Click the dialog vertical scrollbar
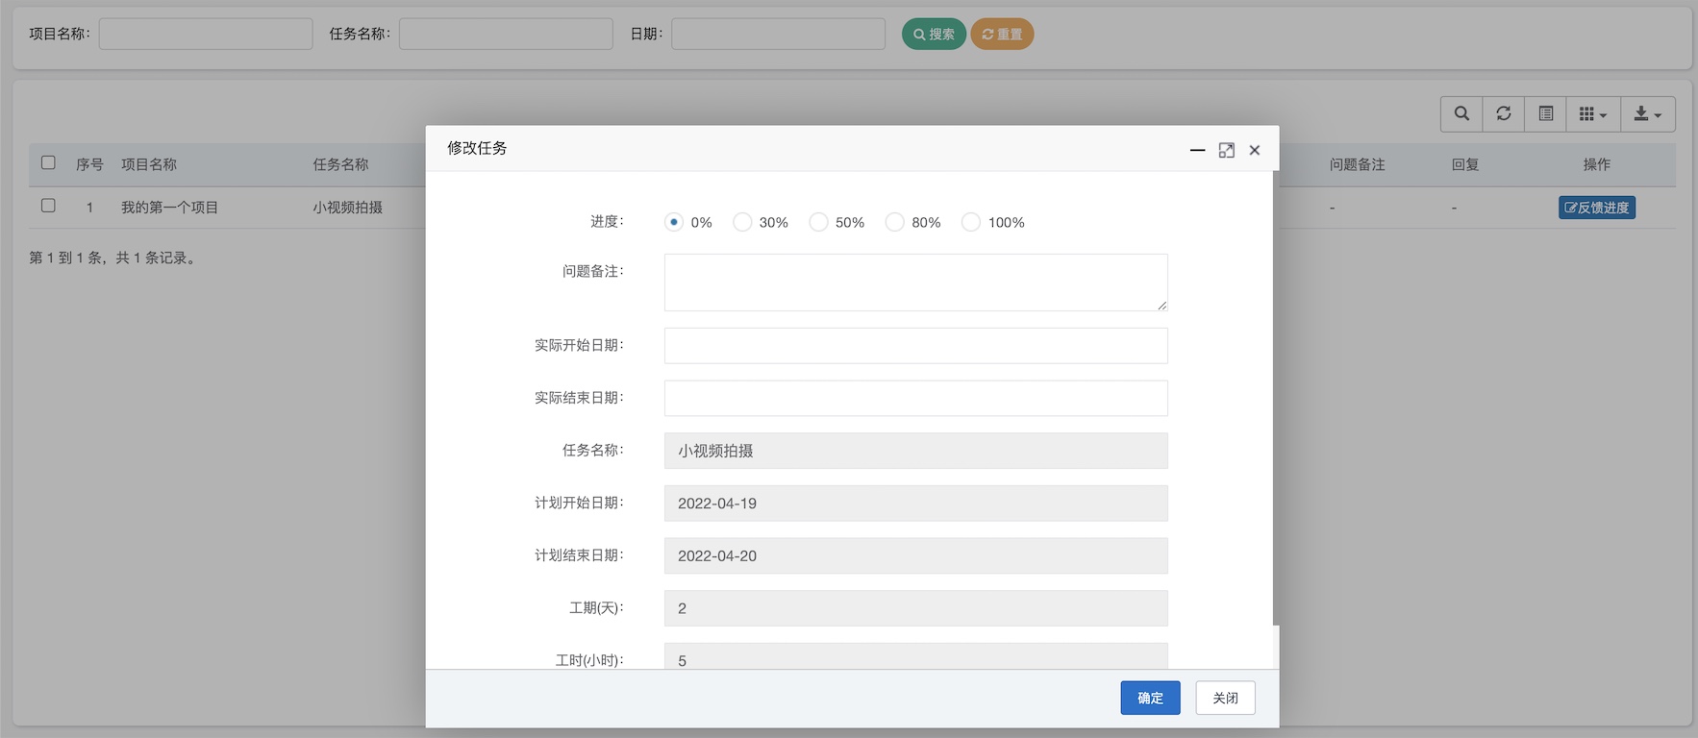The height and width of the screenshot is (738, 1698). coord(1276,399)
